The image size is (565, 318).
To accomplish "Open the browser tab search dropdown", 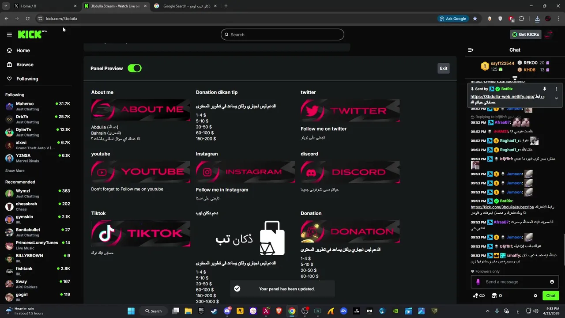I will pyautogui.click(x=6, y=6).
